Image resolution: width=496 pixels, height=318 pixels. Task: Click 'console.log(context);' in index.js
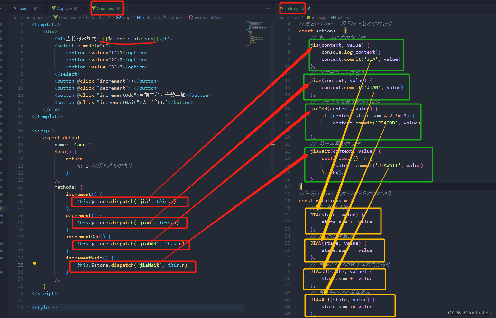click(x=351, y=52)
